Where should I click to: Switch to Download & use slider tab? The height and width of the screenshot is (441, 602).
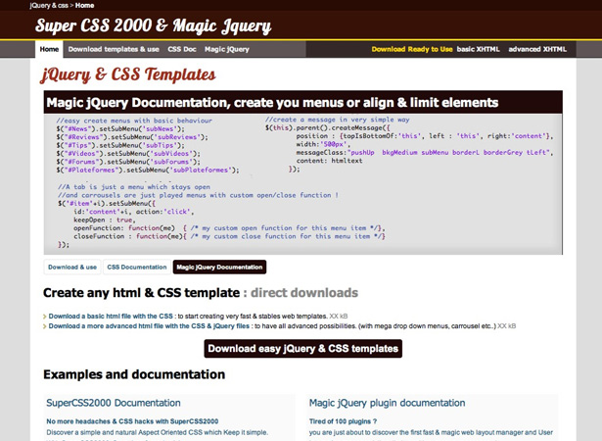(72, 267)
